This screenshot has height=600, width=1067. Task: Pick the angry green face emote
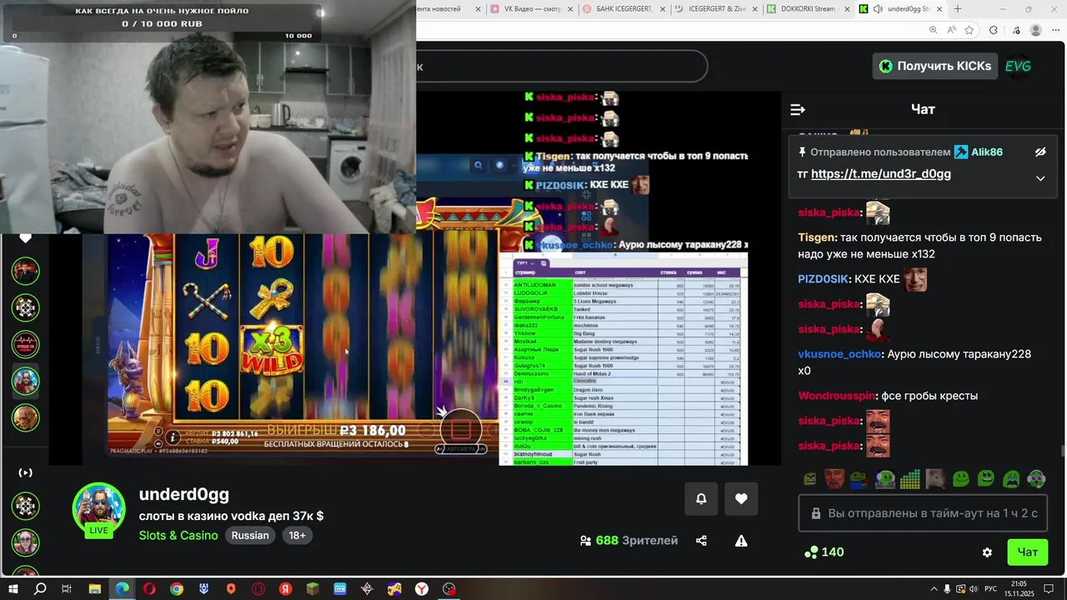click(810, 479)
